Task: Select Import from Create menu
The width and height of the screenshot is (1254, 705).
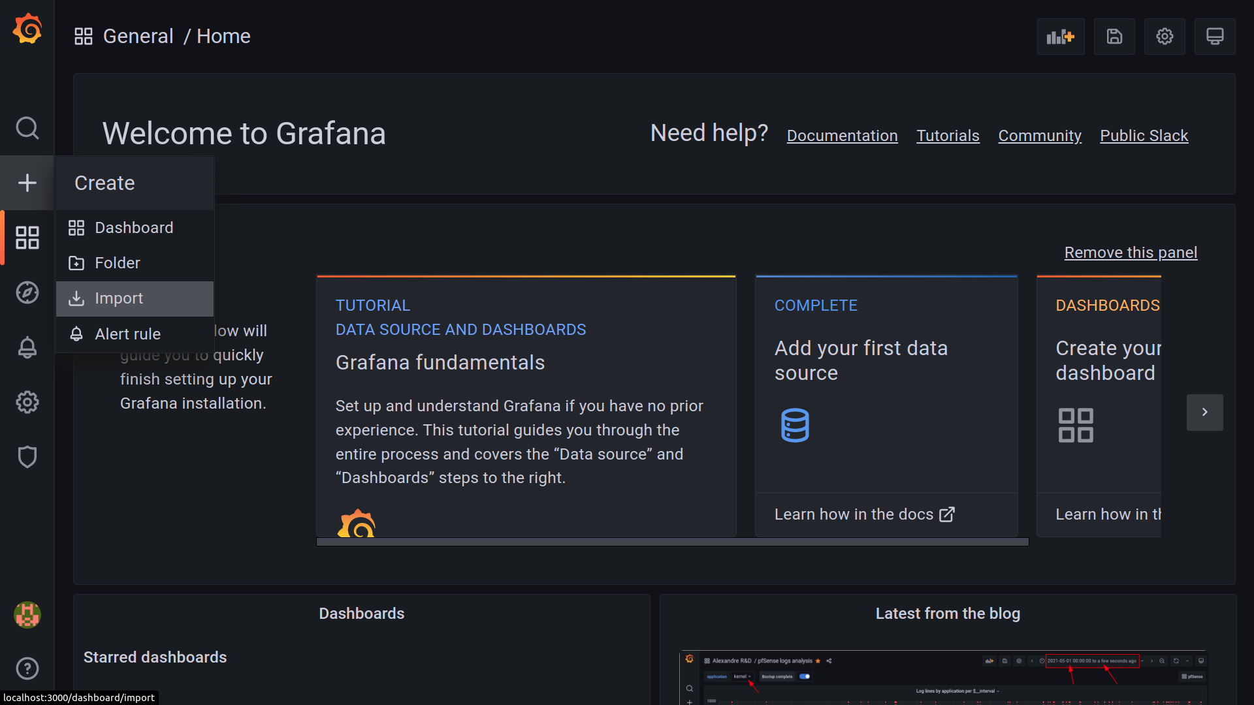Action: [119, 298]
